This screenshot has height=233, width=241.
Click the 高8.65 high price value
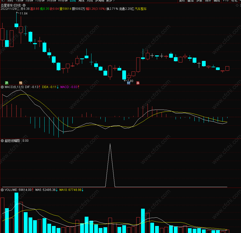(x=35, y=9)
